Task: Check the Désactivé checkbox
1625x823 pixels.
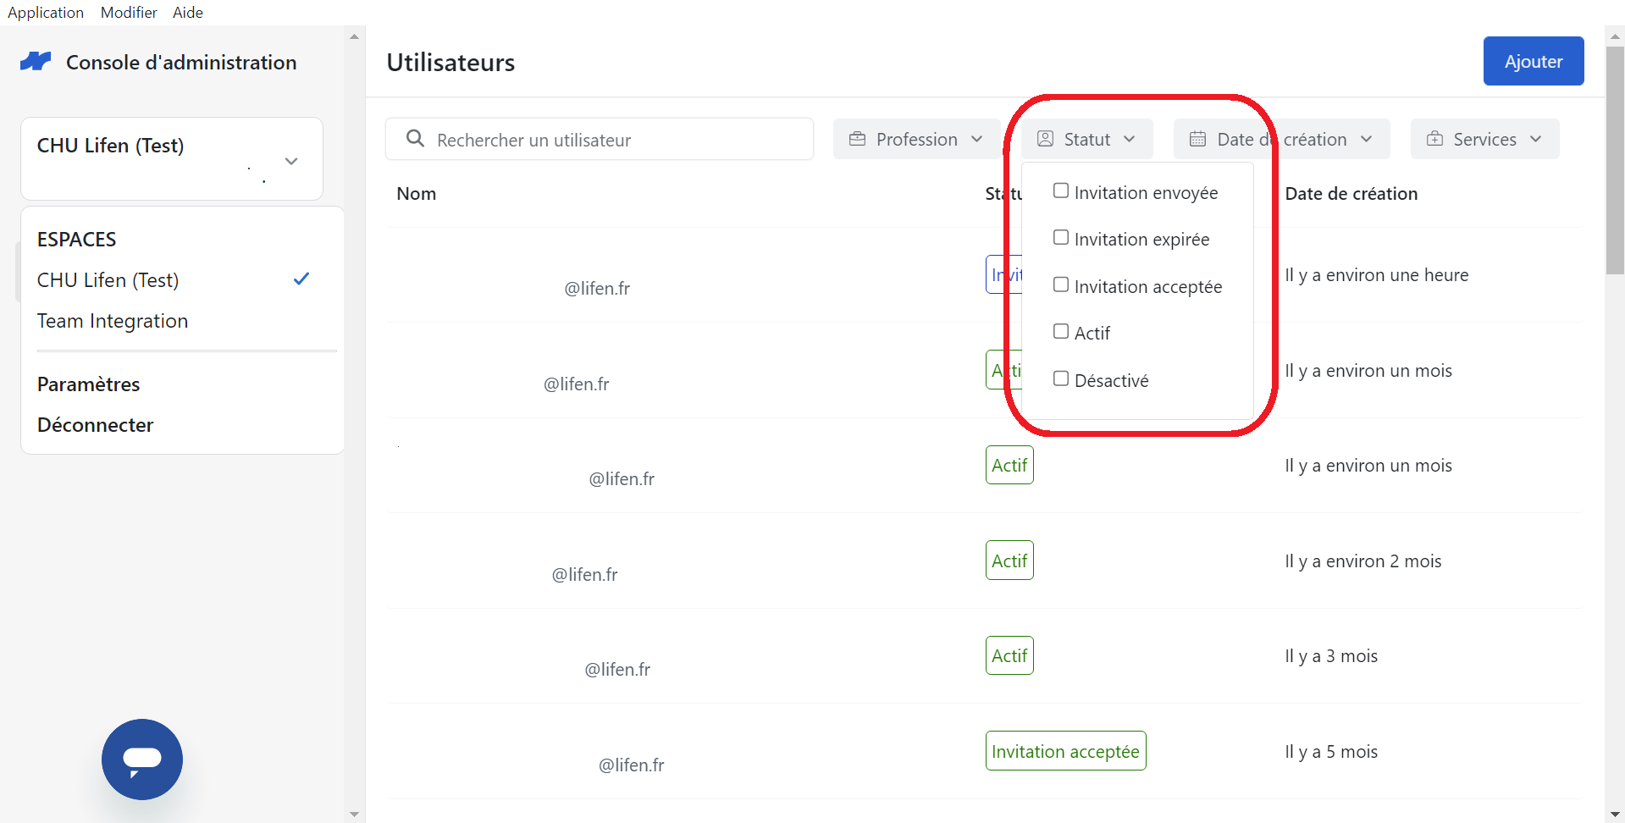Action: pos(1061,378)
